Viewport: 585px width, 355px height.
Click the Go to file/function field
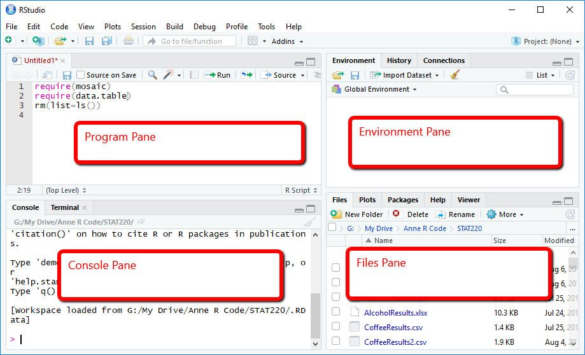click(x=190, y=41)
